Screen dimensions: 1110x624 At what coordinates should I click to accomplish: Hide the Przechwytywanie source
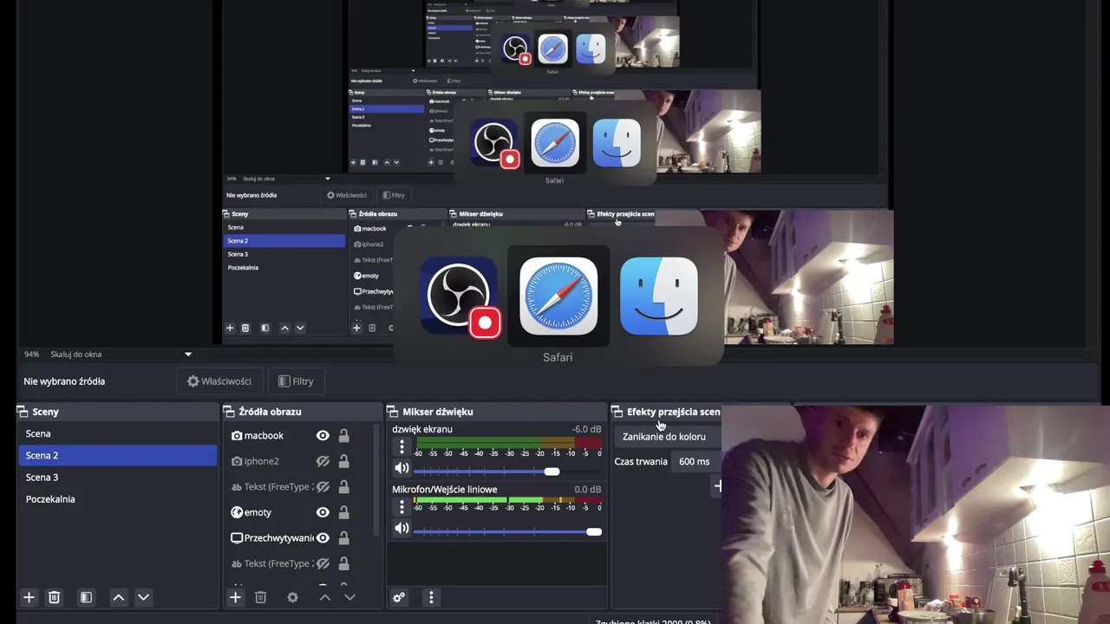click(x=323, y=538)
